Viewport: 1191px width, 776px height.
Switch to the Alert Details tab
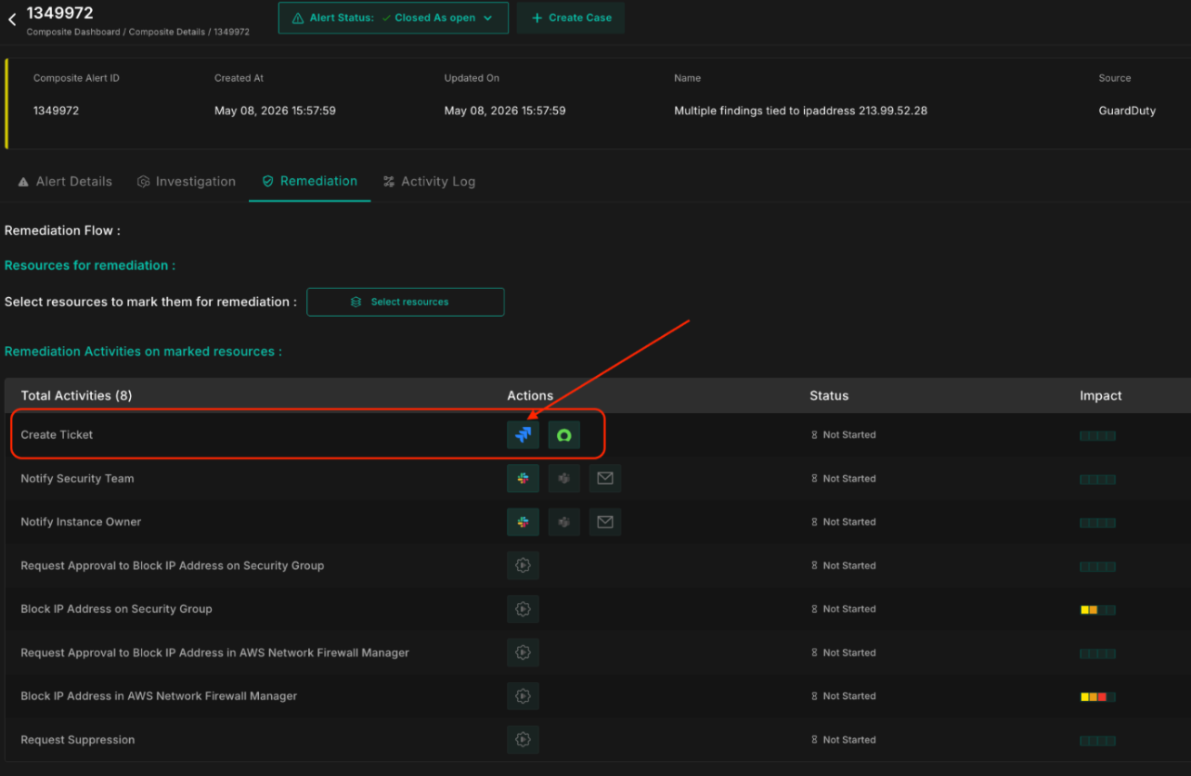tap(65, 181)
